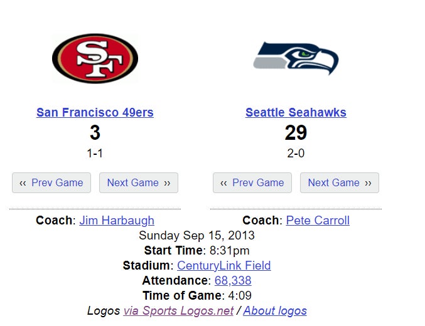Screen dimensions: 425x326
Task: Click the 8:31pm start time text
Action: [x=230, y=251]
